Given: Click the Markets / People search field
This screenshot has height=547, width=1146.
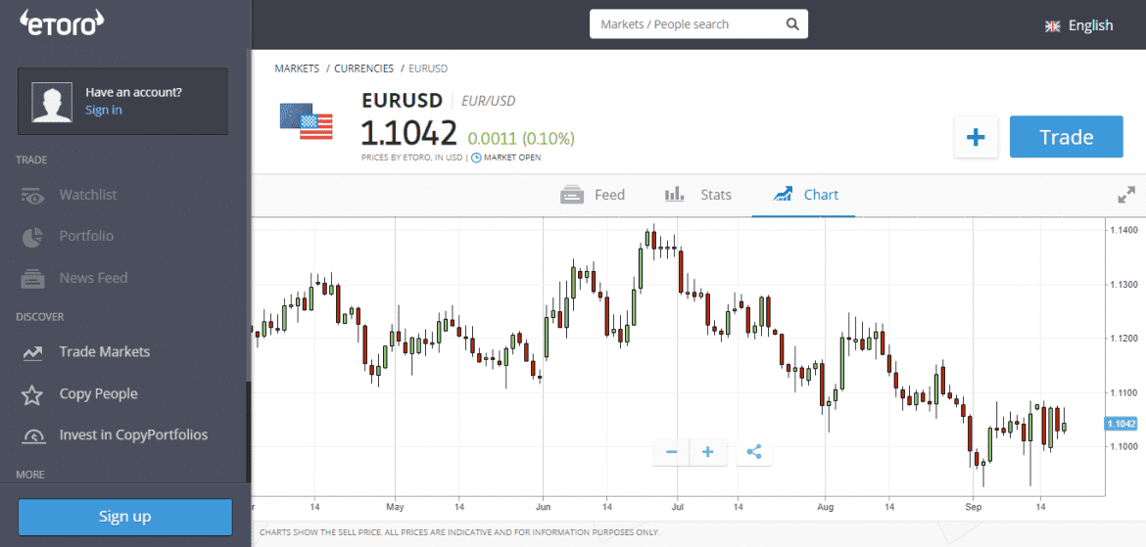Looking at the screenshot, I should [x=686, y=24].
